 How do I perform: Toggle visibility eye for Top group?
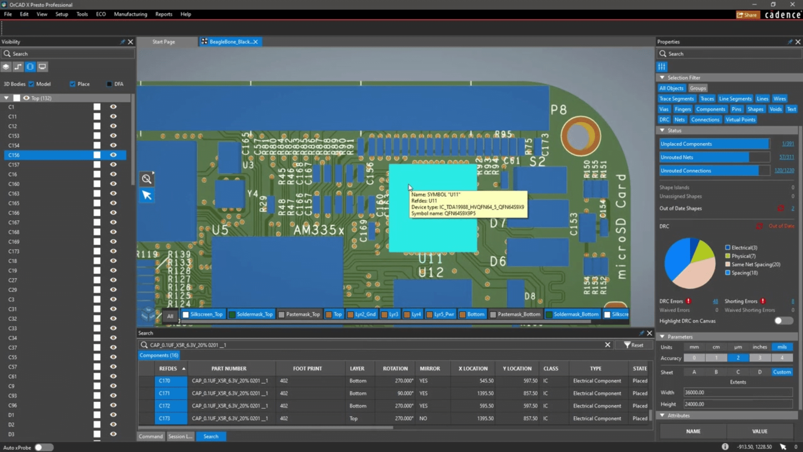26,98
